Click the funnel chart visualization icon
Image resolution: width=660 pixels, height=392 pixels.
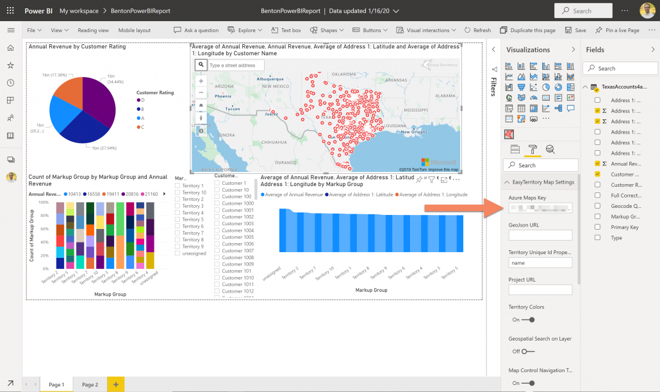pos(521,87)
